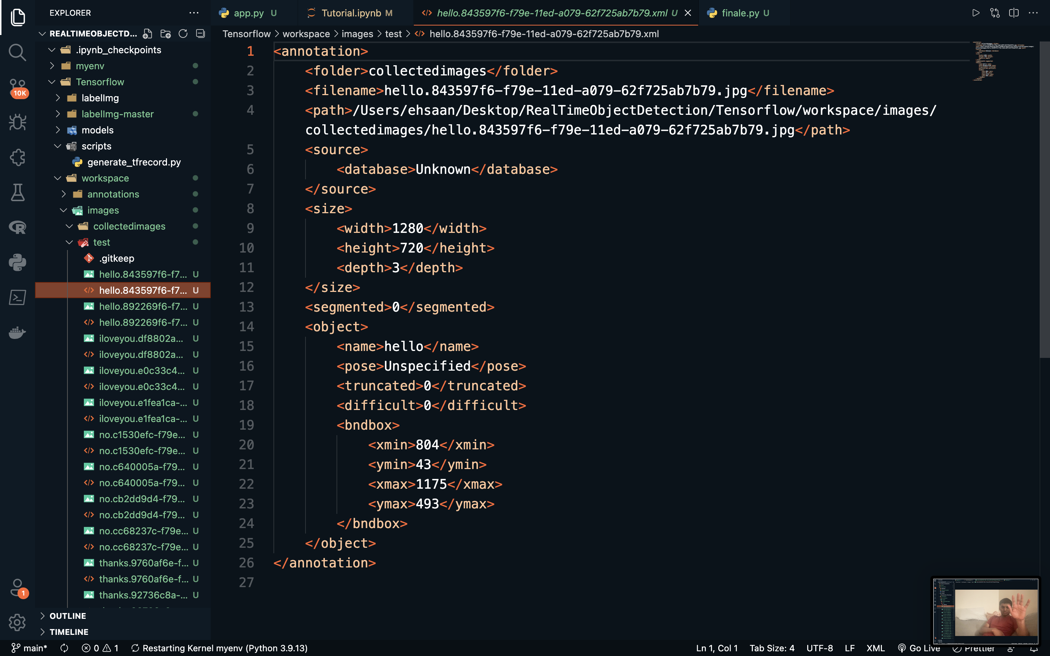The image size is (1050, 656).
Task: Click the editor vertical scrollbar
Action: click(1045, 200)
